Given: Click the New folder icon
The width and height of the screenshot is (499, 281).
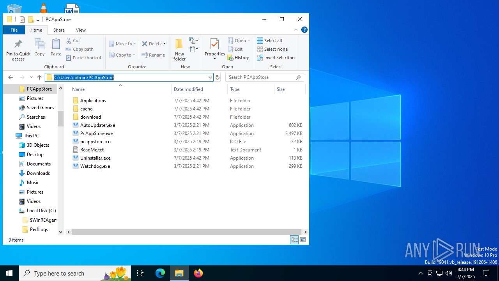Looking at the screenshot, I should click(179, 44).
